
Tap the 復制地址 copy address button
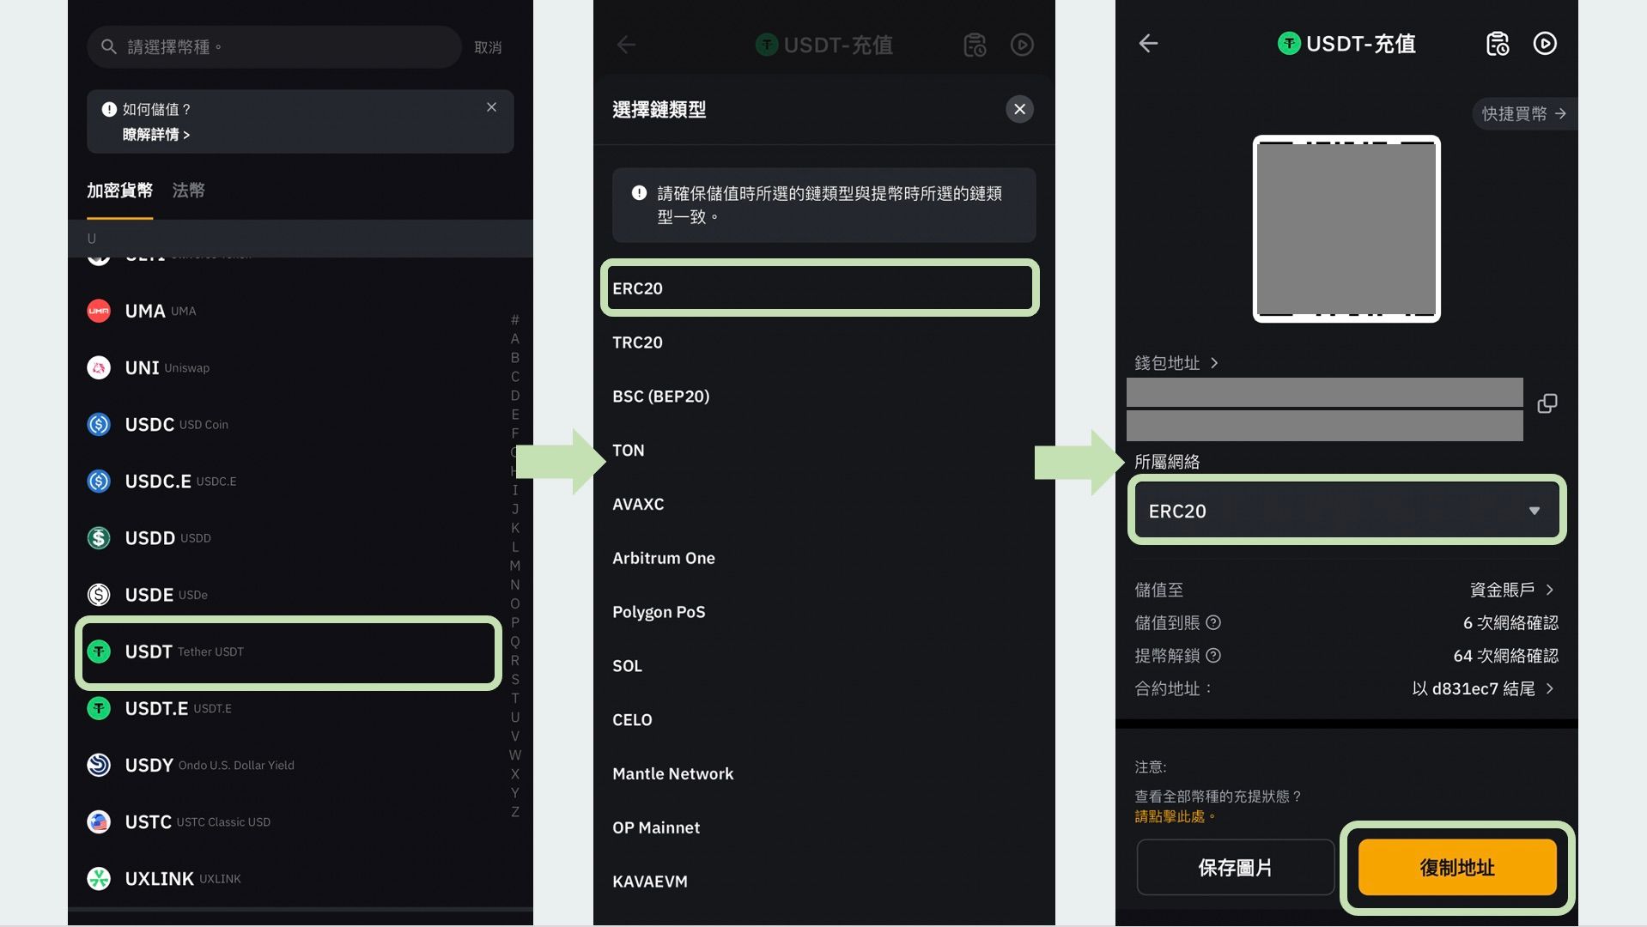[x=1457, y=867]
